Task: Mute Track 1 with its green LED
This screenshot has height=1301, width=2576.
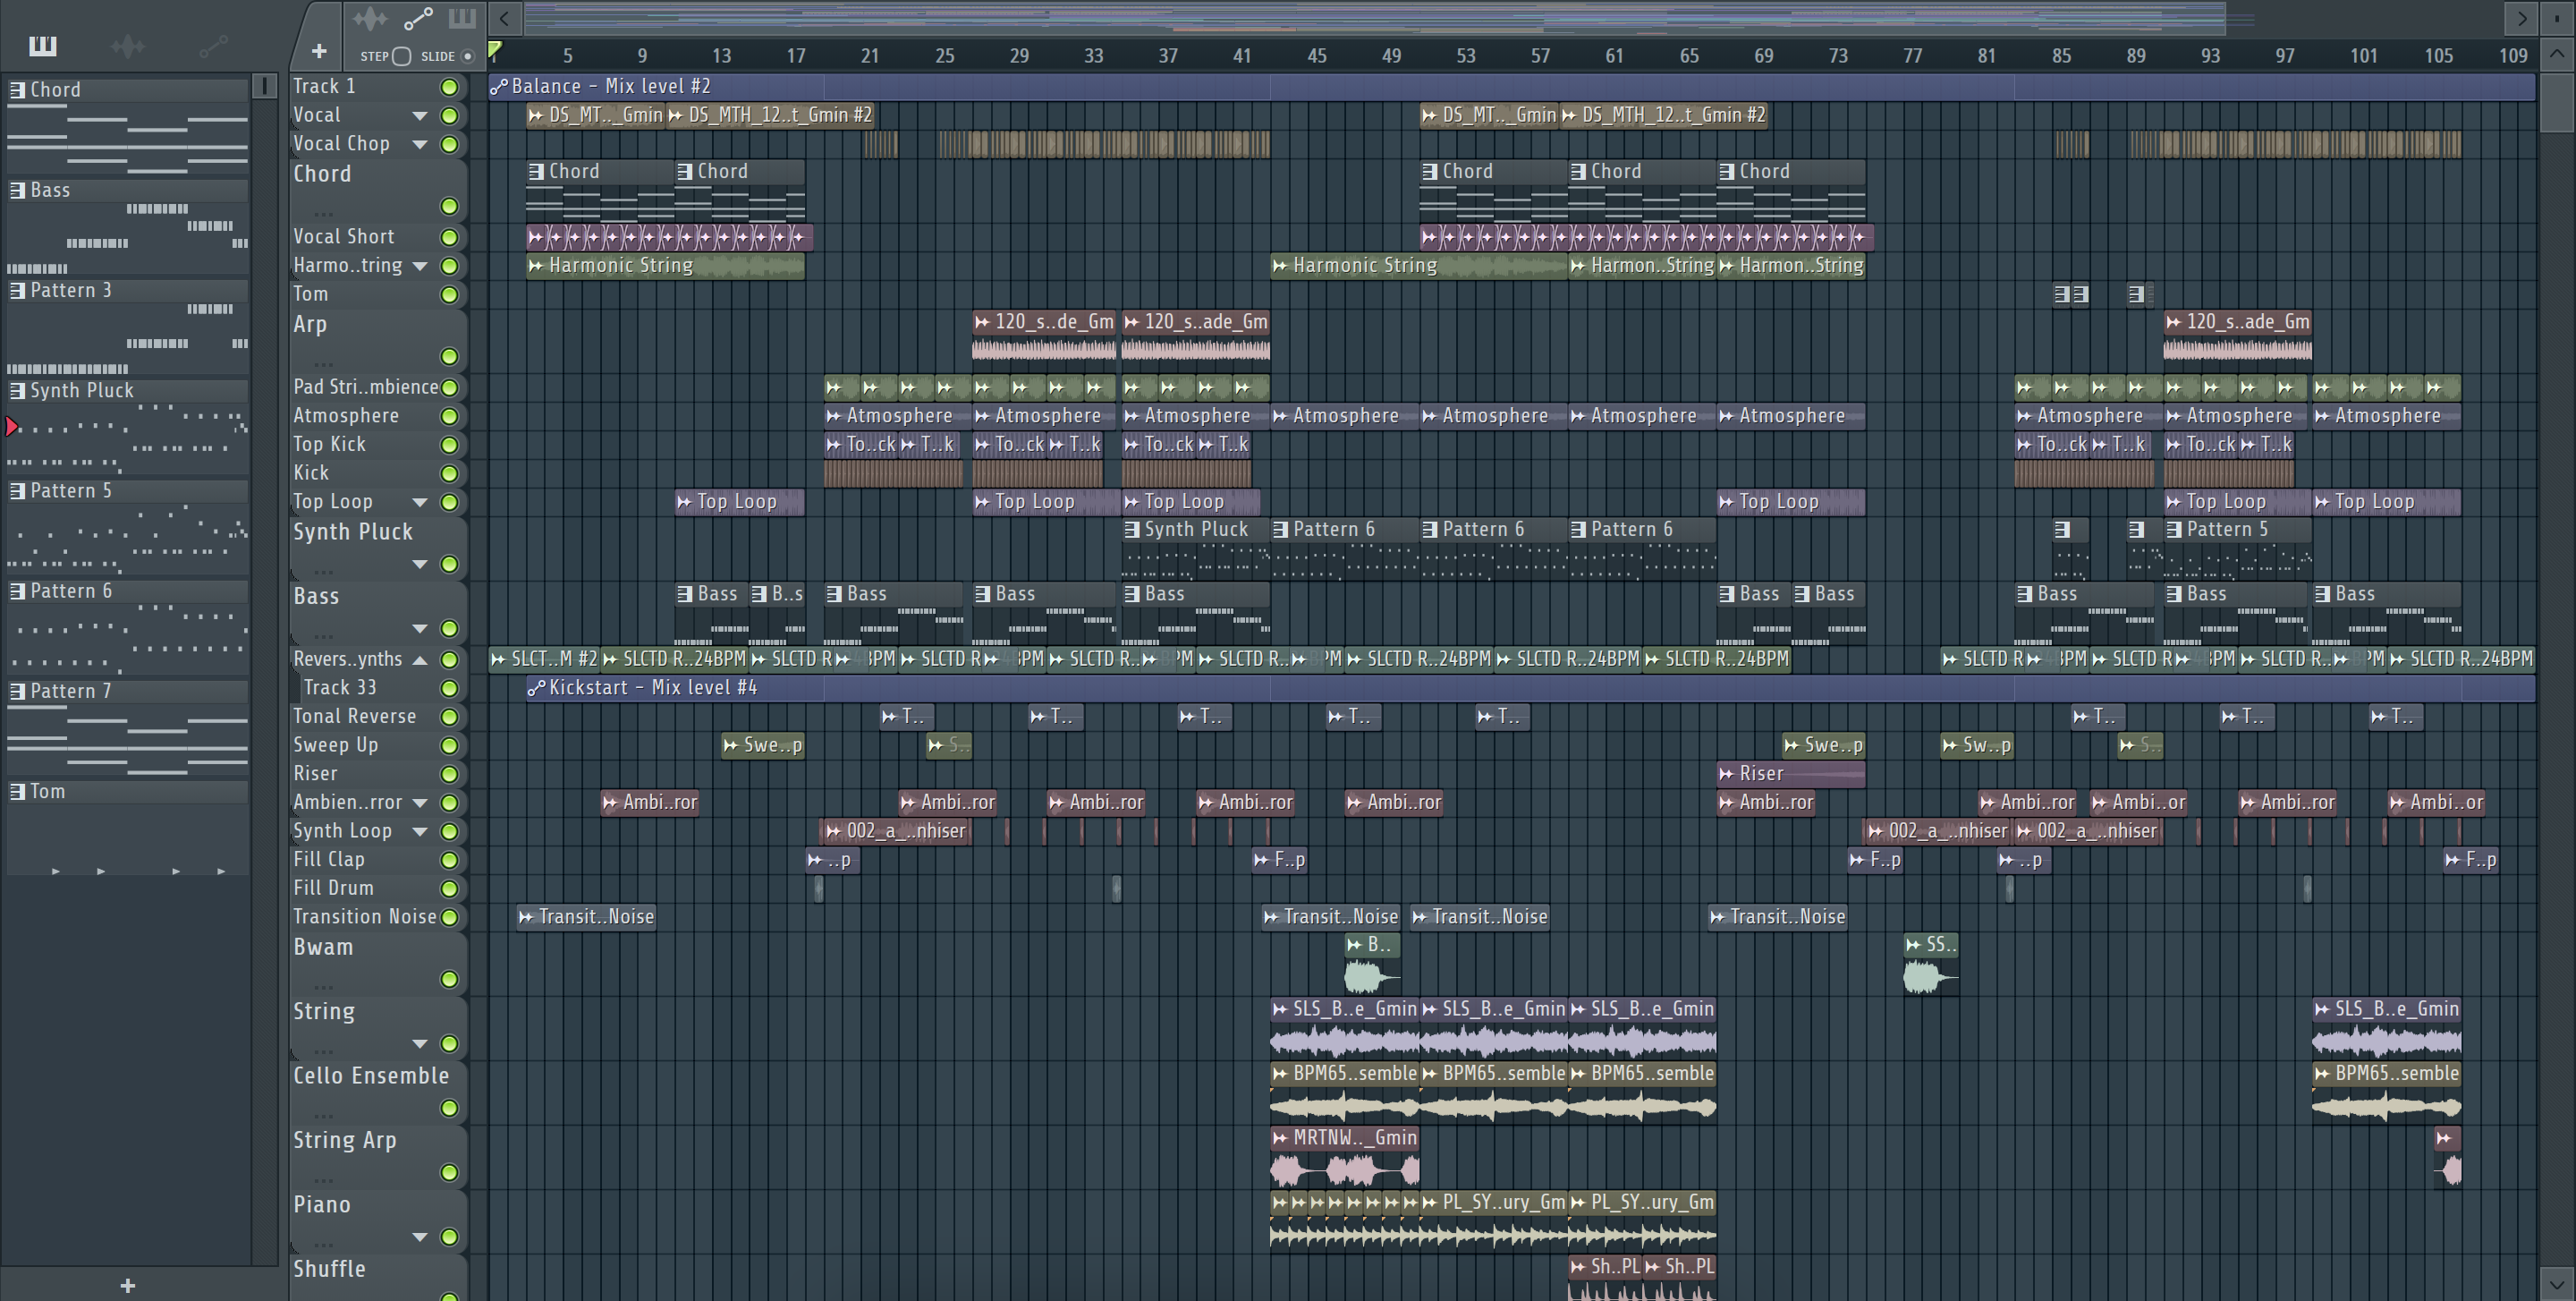Action: click(x=449, y=87)
